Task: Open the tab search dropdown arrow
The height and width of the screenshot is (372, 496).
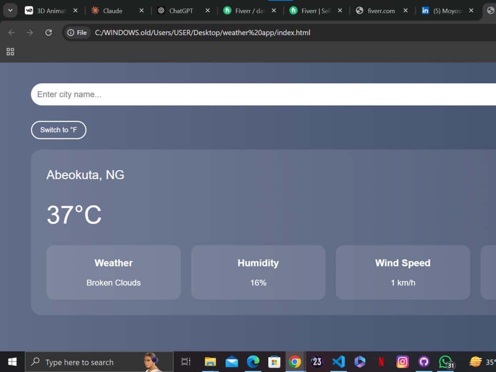Action: coord(10,10)
